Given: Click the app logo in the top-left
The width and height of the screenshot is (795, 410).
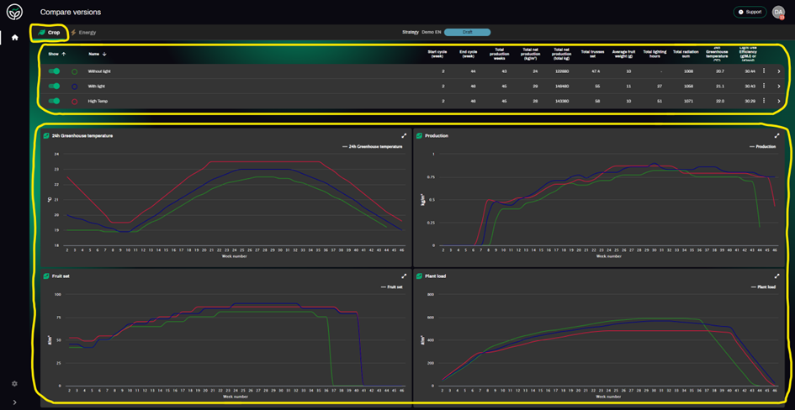Looking at the screenshot, I should 14,12.
